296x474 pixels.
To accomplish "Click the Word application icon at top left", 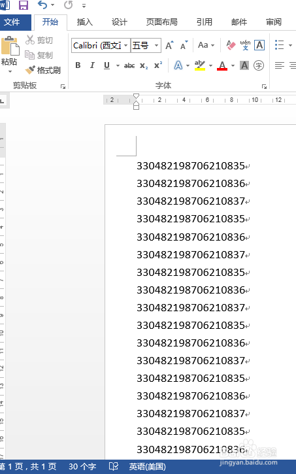I will [5, 5].
